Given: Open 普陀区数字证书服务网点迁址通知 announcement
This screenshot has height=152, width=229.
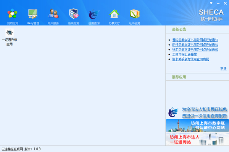Looking at the screenshot, I should (195, 40).
